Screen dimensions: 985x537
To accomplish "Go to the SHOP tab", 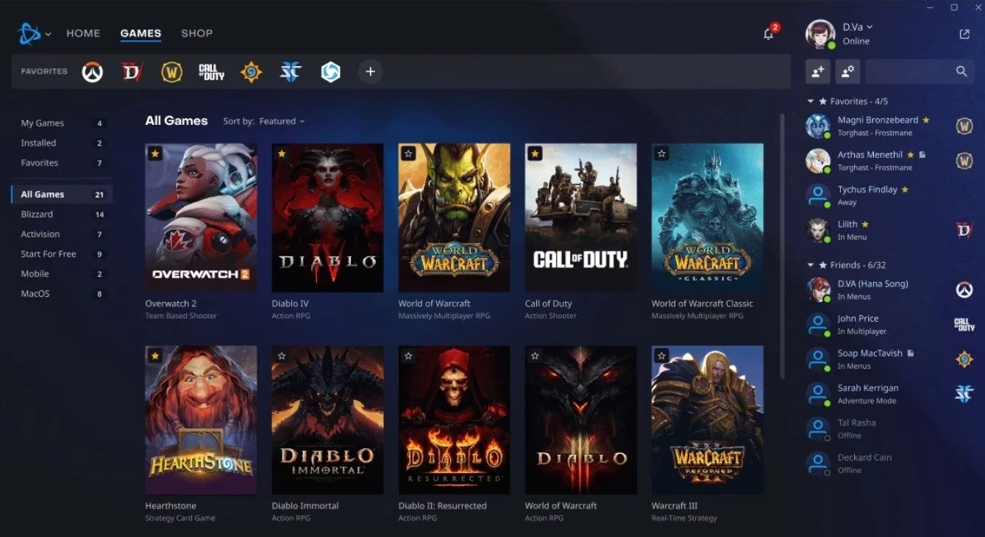I will [196, 33].
